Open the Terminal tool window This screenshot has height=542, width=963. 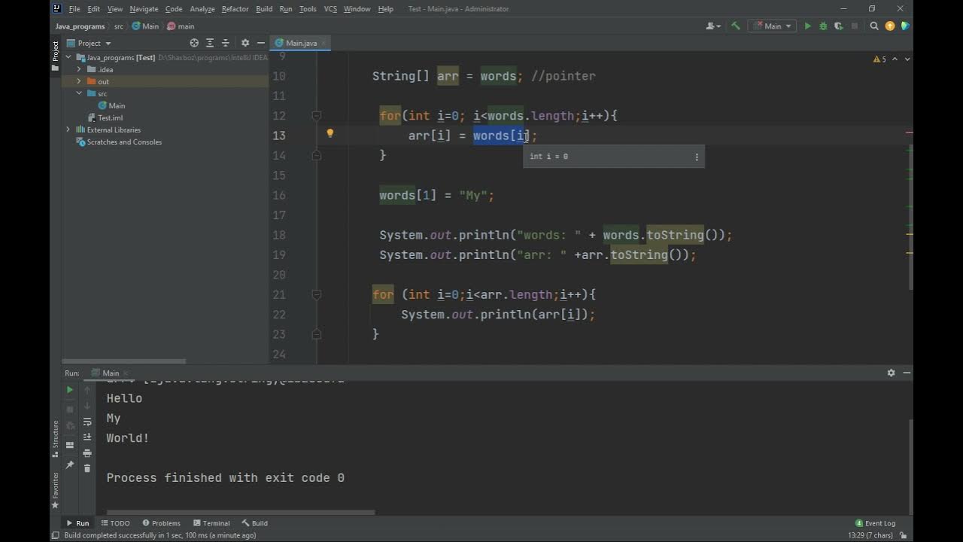pyautogui.click(x=211, y=523)
